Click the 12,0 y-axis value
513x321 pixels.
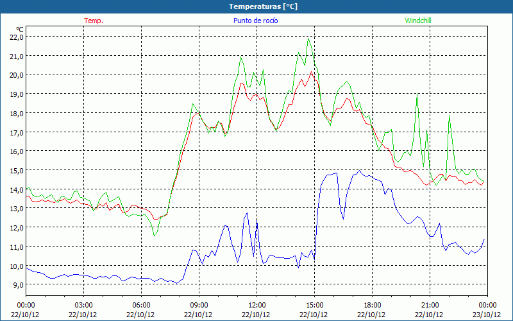point(17,228)
